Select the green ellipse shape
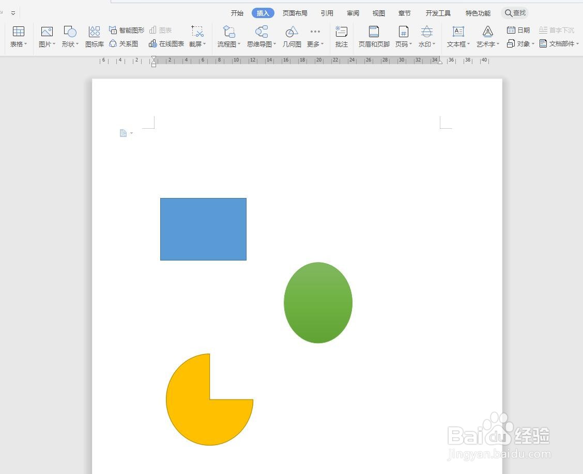The image size is (583, 474). click(x=318, y=302)
